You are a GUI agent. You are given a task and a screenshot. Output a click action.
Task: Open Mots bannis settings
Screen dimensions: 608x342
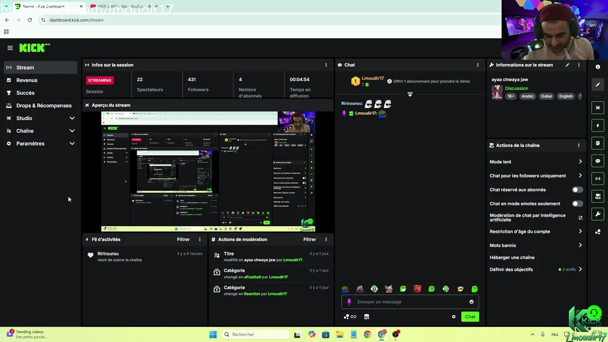coord(536,246)
